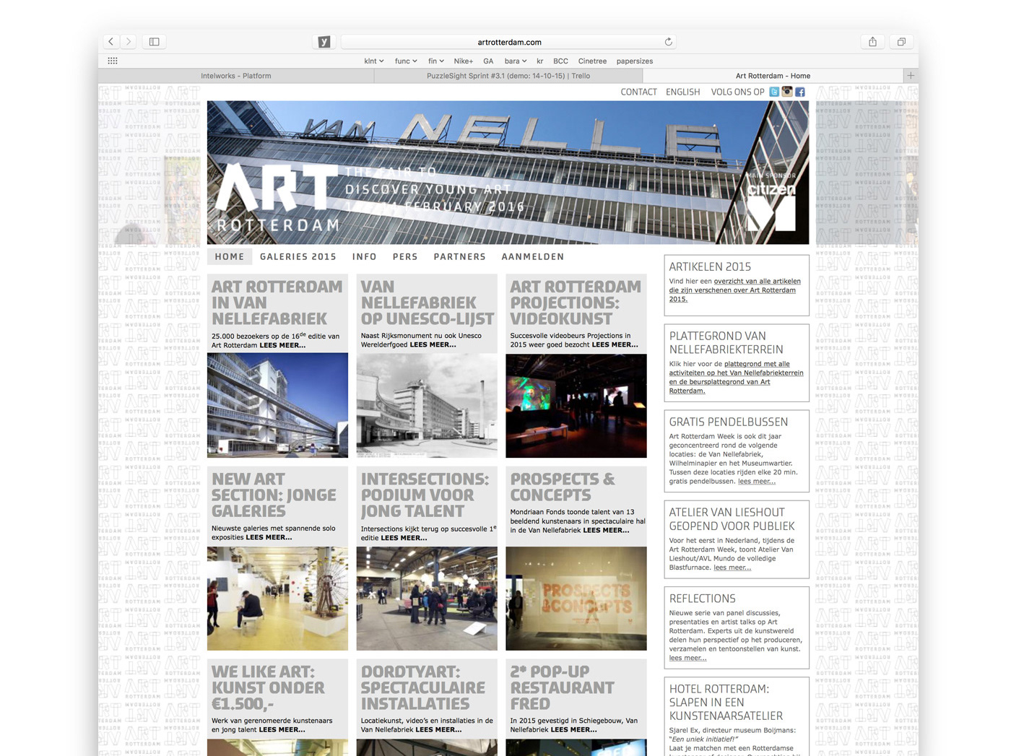Click lees meer under Gratis Pendelbussen
The height and width of the screenshot is (756, 1011).
click(x=757, y=482)
